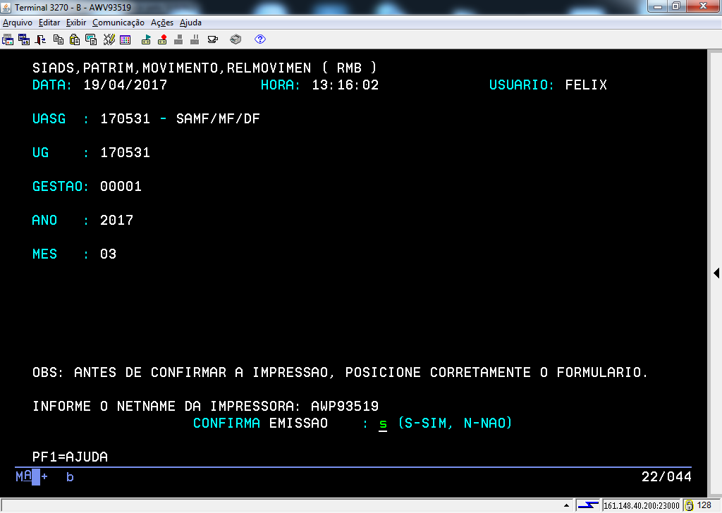Click the OBS printing notice line
The image size is (722, 513).
coord(340,372)
